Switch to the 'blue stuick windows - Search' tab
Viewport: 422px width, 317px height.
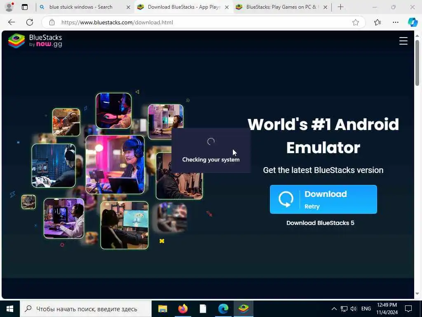[81, 7]
